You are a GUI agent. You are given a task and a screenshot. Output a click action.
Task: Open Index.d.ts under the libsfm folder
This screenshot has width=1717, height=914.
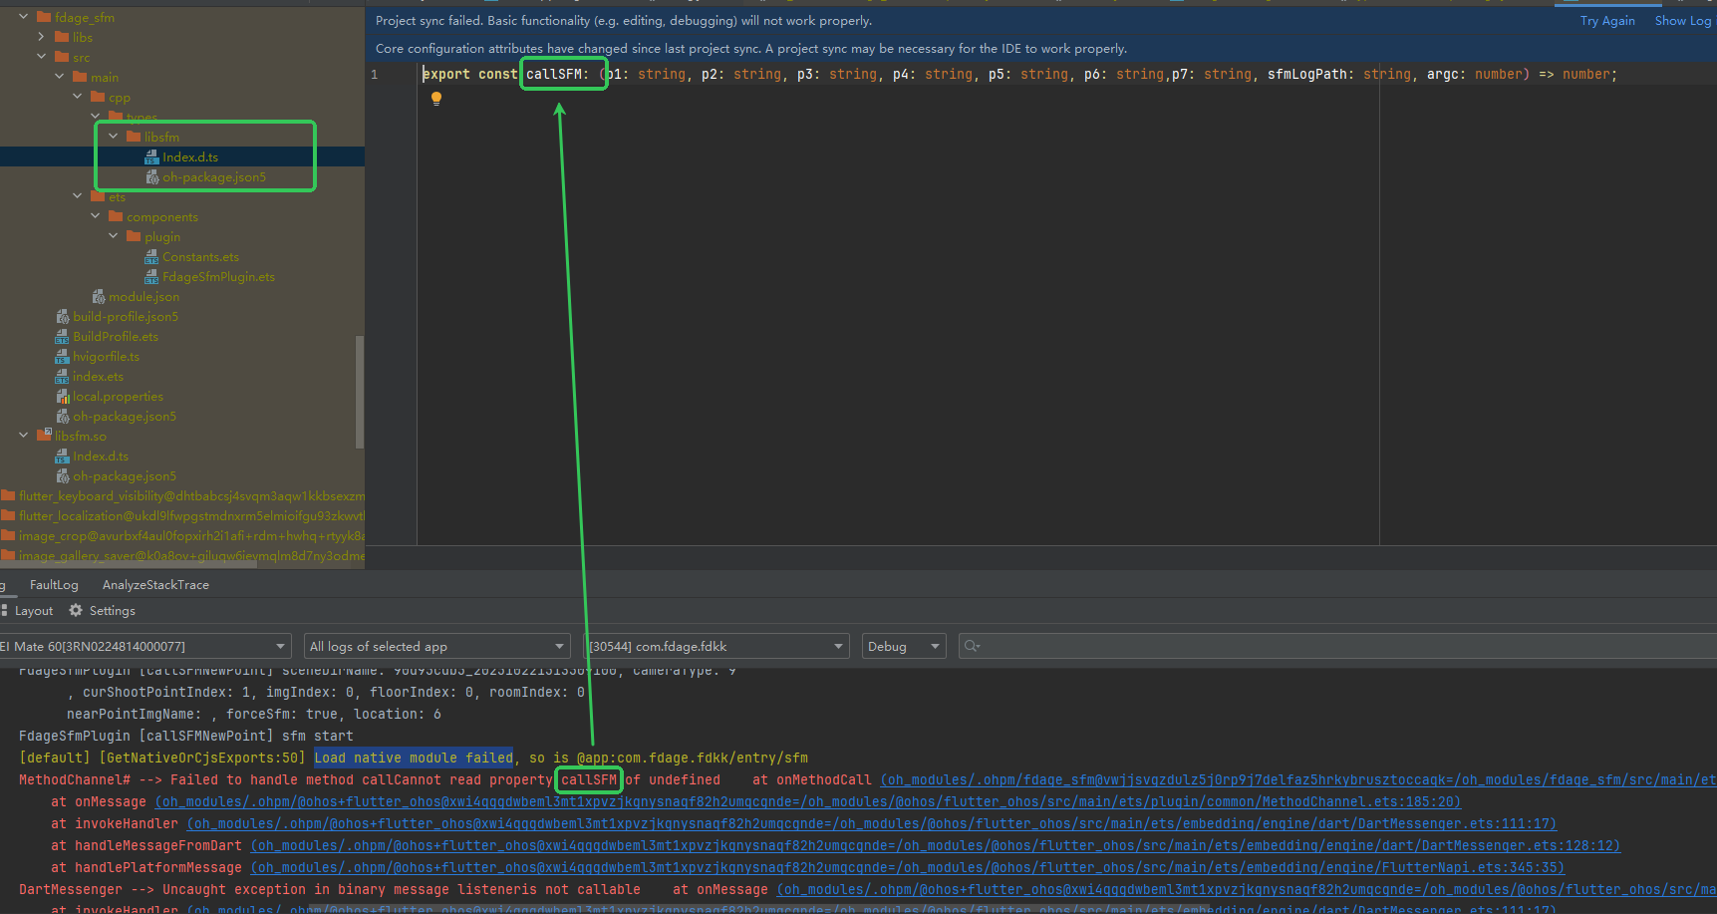click(191, 156)
